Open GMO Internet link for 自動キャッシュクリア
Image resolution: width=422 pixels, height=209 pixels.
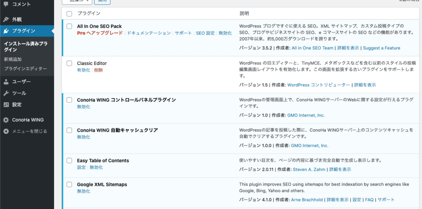coord(310,146)
